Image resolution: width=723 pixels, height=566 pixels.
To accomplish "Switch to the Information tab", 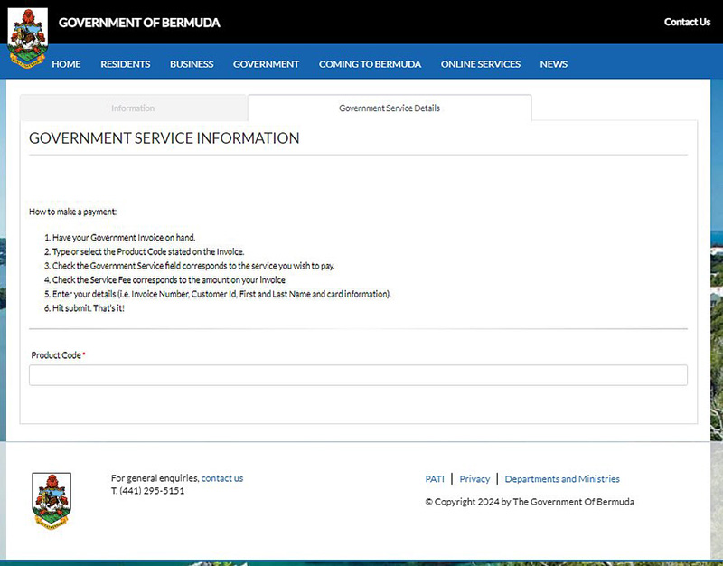I will coord(133,108).
